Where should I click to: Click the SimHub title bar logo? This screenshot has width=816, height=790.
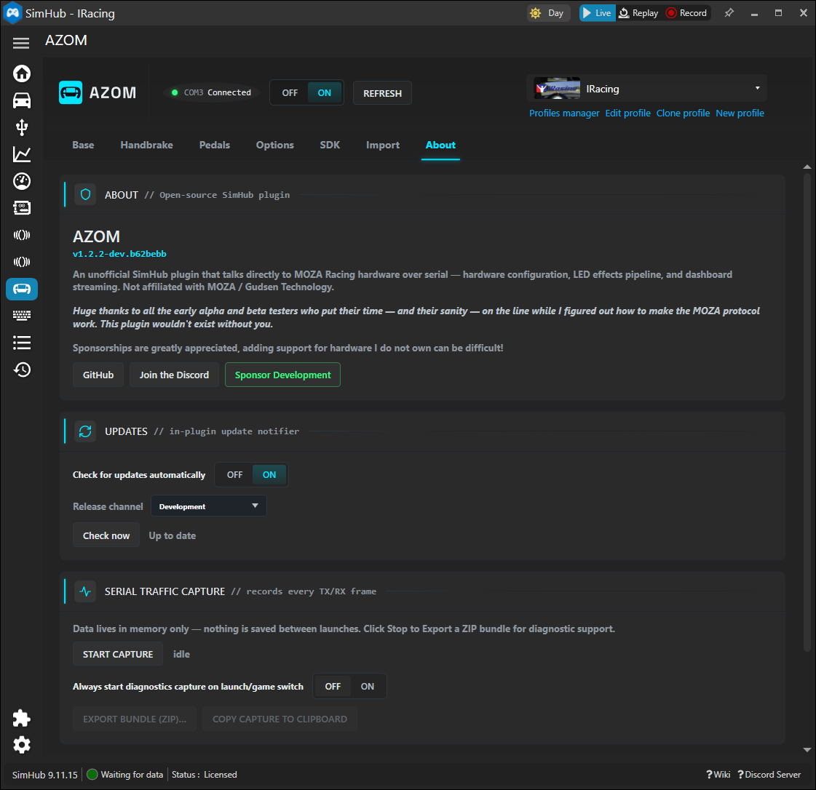[x=12, y=12]
